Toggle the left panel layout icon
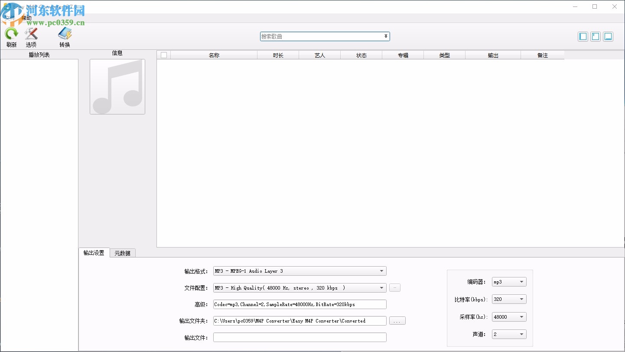 pos(583,36)
